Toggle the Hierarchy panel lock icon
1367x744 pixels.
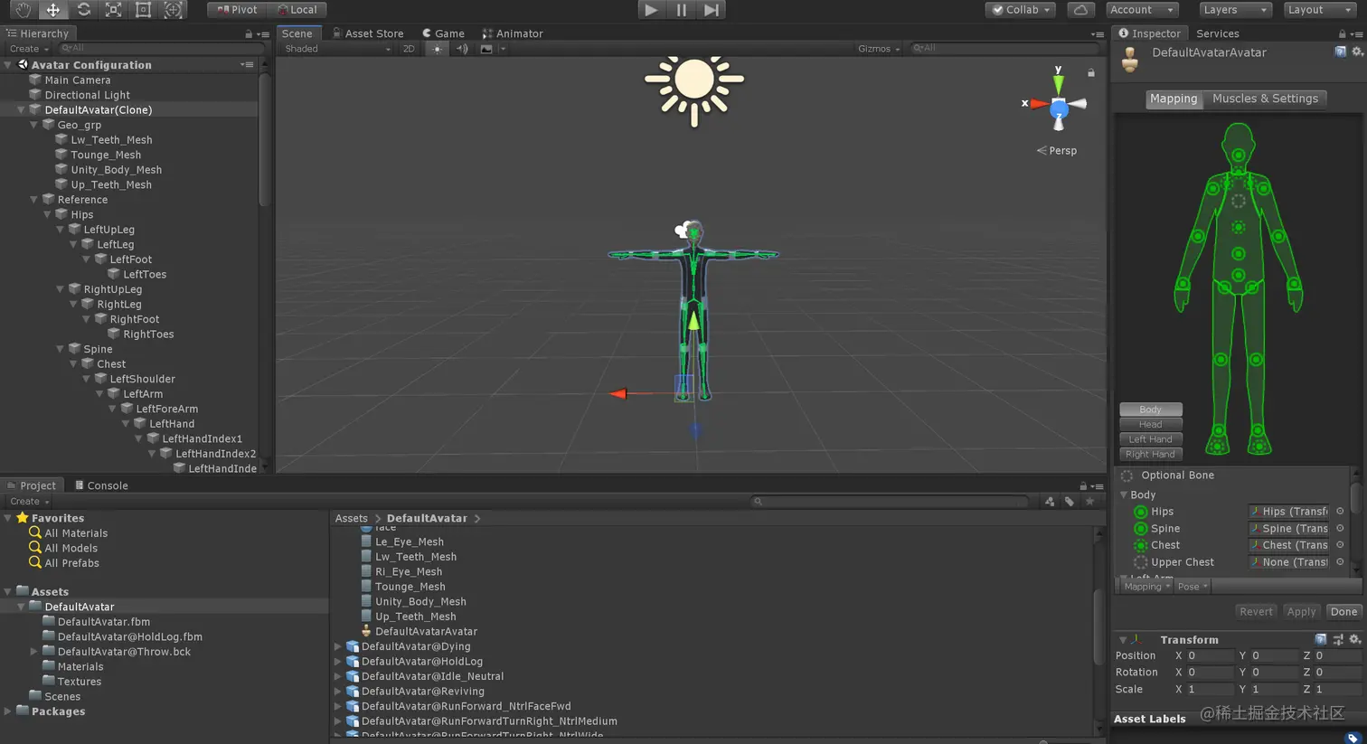tap(249, 33)
